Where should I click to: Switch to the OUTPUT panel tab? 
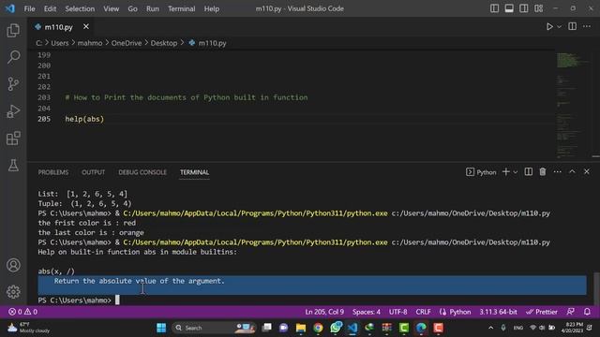(94, 172)
